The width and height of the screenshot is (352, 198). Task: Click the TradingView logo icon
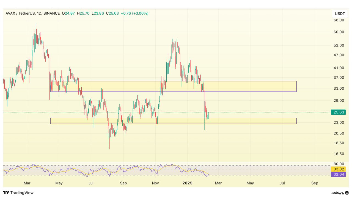click(6, 193)
